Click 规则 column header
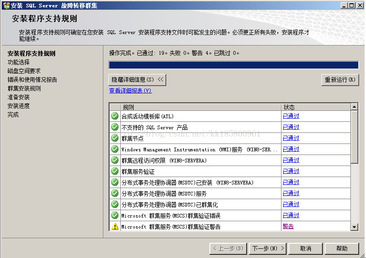Image resolution: width=366 pixels, height=258 pixels. click(201, 107)
